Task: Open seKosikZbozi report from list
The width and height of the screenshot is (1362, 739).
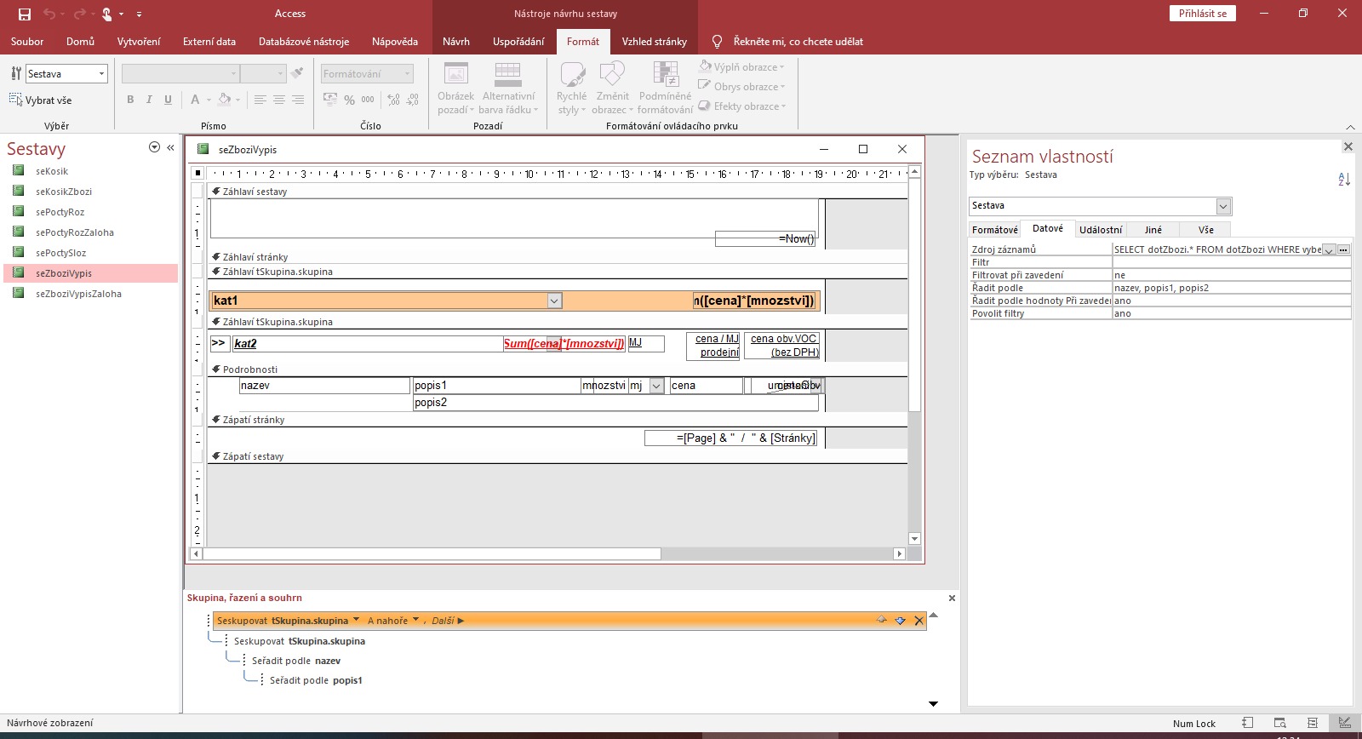Action: point(64,192)
